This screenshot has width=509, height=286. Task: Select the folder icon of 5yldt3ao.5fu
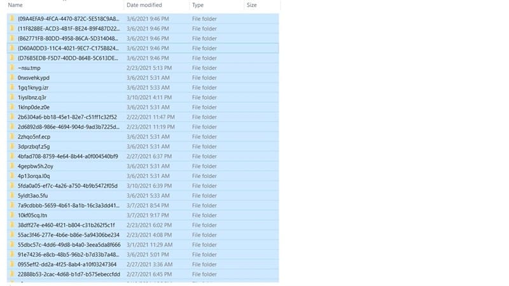pos(12,196)
